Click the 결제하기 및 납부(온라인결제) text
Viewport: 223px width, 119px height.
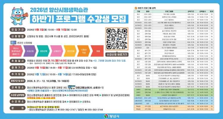[x=116, y=95]
